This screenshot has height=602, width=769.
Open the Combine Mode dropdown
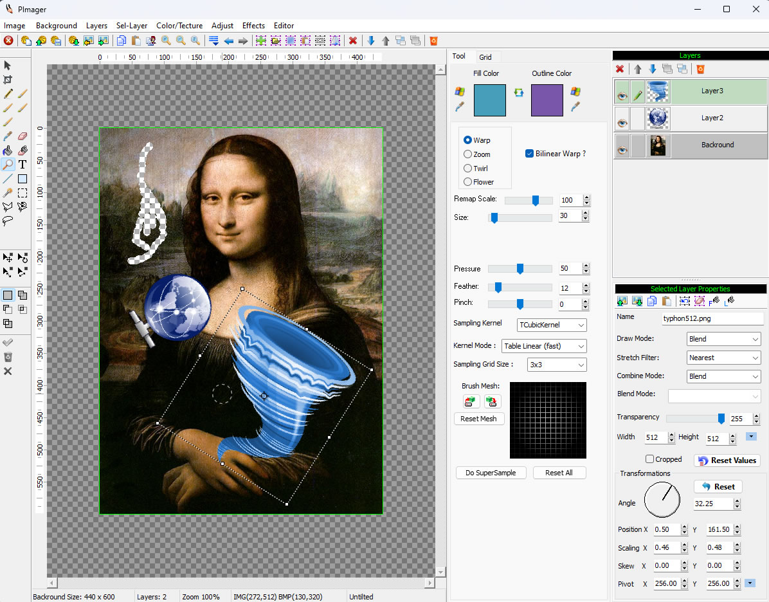[723, 376]
